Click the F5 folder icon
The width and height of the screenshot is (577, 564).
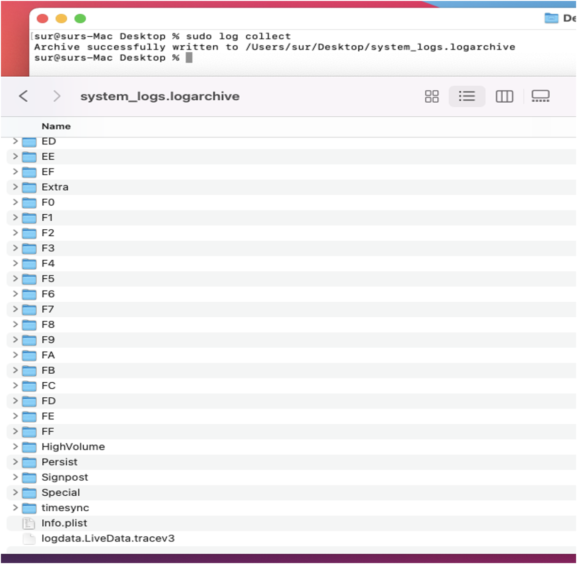29,279
